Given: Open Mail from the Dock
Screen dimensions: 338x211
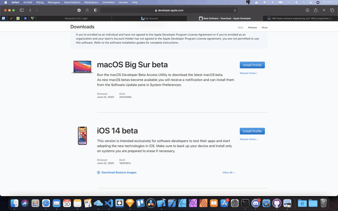Looking at the screenshot, I should coord(57,203).
